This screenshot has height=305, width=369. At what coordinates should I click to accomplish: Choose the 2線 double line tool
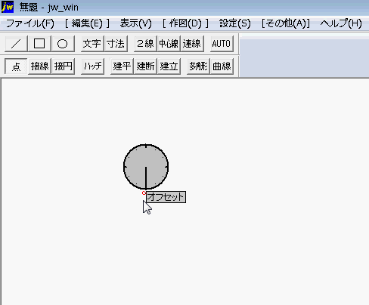tap(145, 44)
